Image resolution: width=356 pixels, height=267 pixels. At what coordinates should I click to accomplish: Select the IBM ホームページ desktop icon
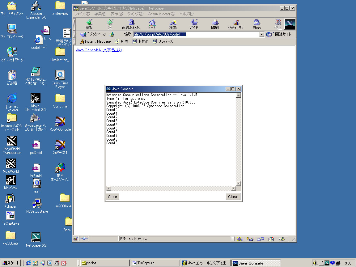(60, 172)
